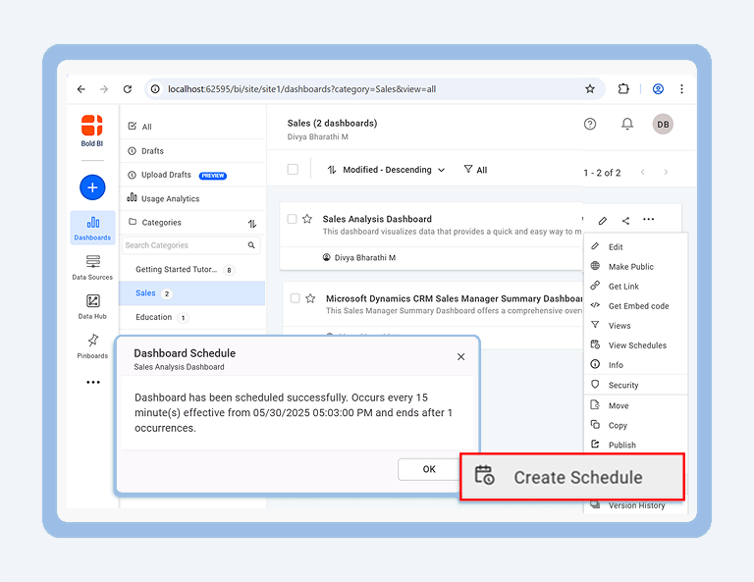754x582 pixels.
Task: Select Info from the context menu
Action: (x=636, y=365)
